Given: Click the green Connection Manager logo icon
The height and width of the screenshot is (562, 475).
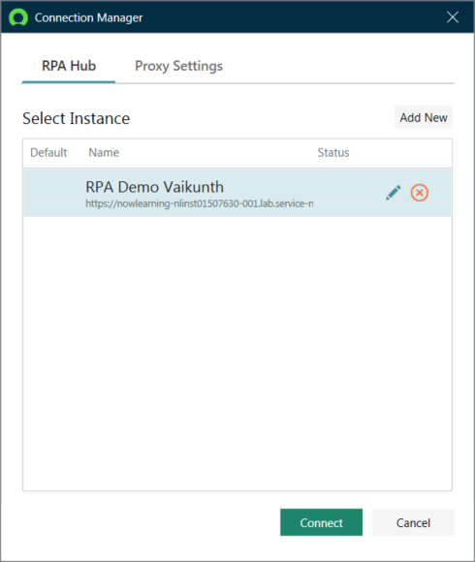Looking at the screenshot, I should tap(18, 17).
